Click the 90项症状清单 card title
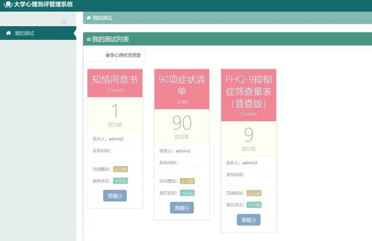The height and width of the screenshot is (241, 372). [x=182, y=85]
